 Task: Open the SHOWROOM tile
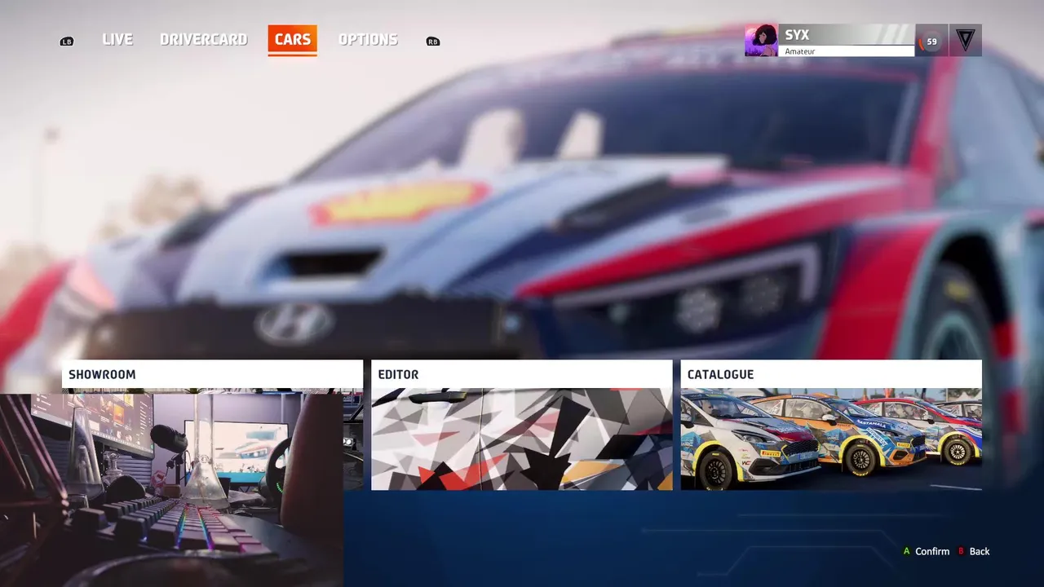point(212,425)
